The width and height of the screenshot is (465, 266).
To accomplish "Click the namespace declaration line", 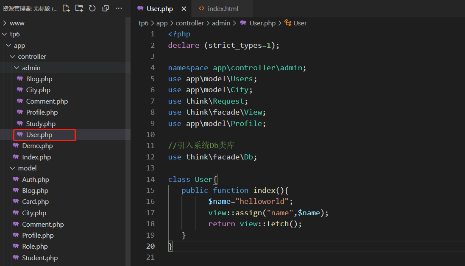I will pos(237,68).
